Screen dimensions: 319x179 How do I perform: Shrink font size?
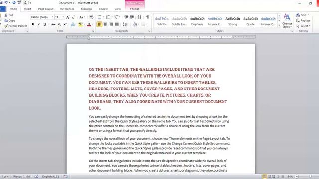coord(73,17)
